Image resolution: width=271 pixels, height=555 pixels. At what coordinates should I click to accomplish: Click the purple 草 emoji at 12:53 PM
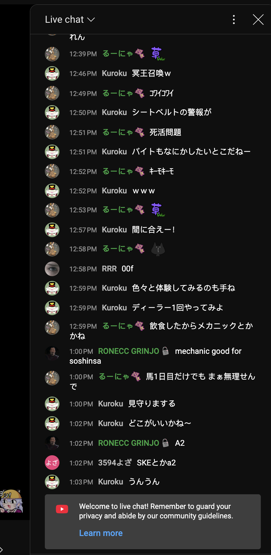click(x=158, y=210)
